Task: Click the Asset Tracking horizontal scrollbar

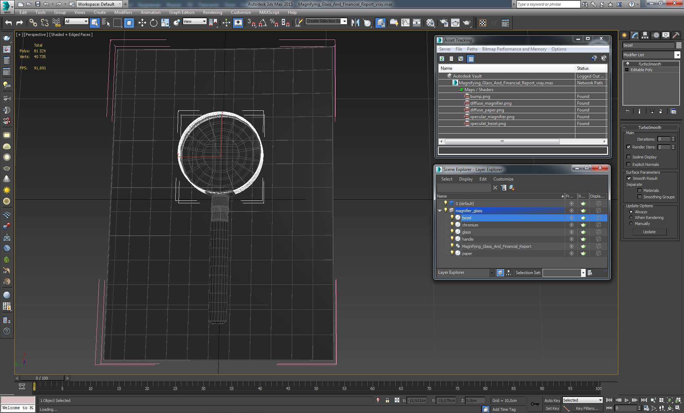Action: 502,141
